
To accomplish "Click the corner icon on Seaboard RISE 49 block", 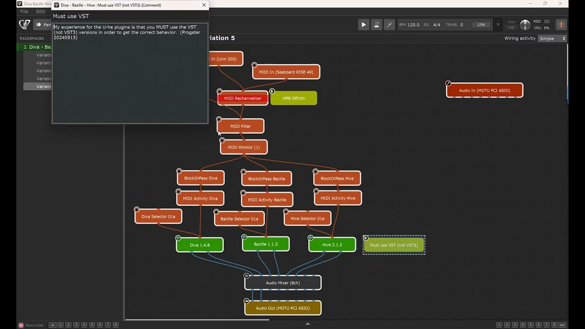I will point(255,65).
